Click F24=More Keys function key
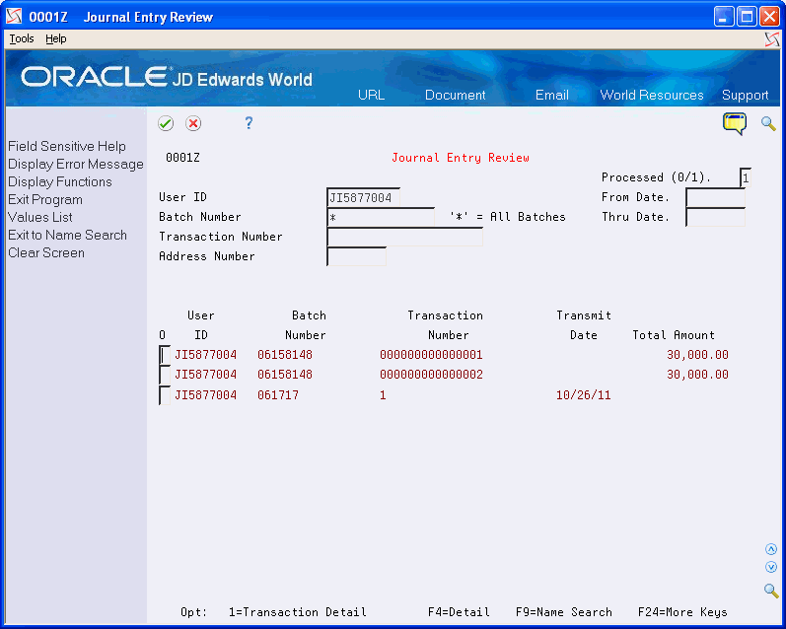 (682, 612)
